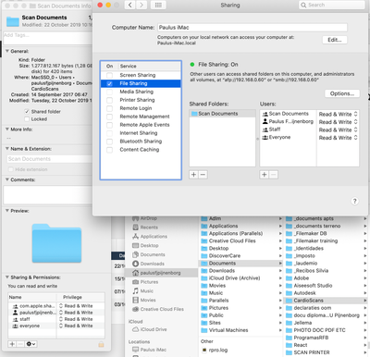This screenshot has height=357, width=370.
Task: Toggle Locked checkbox in Info window
Action: tap(27, 119)
